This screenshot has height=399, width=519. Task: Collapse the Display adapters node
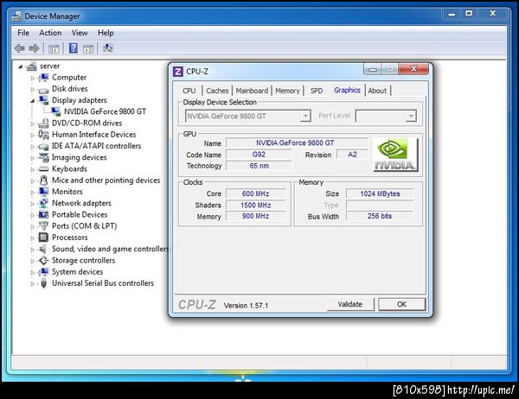point(33,101)
